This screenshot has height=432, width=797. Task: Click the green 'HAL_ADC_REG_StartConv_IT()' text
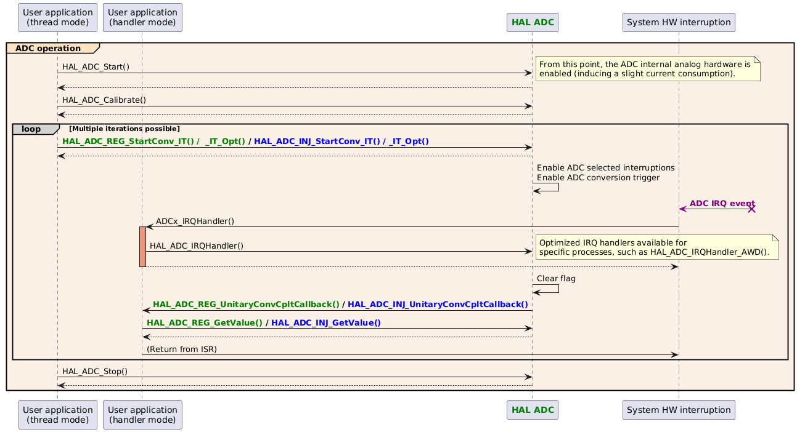tap(128, 141)
